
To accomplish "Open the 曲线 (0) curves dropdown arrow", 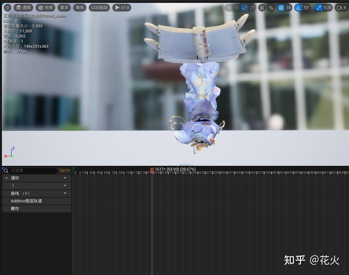I will click(x=65, y=193).
